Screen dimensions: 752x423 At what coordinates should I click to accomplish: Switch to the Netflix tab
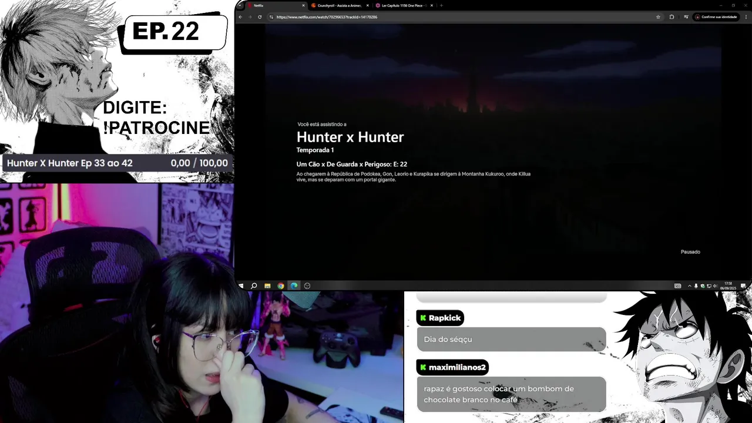[x=276, y=5]
